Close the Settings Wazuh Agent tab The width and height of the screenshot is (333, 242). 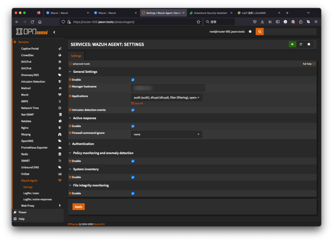pyautogui.click(x=183, y=13)
